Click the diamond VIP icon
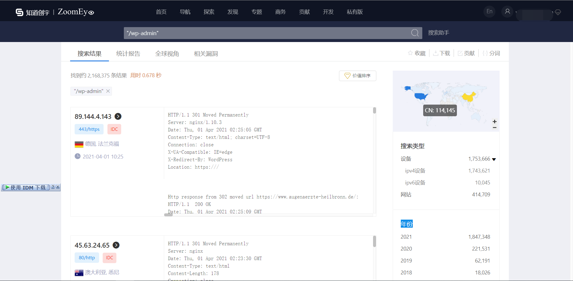Image resolution: width=573 pixels, height=281 pixels. point(558,12)
